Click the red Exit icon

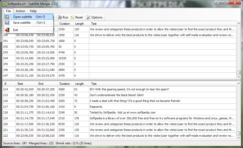[7, 30]
